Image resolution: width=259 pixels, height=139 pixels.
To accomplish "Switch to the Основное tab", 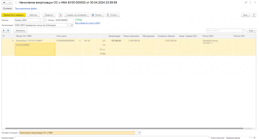I will click(x=7, y=8).
